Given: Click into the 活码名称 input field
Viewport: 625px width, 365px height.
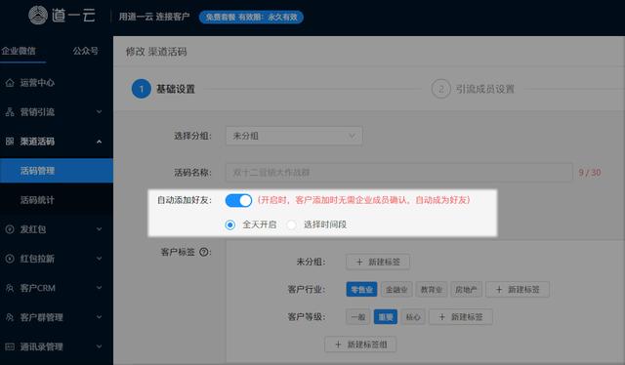Looking at the screenshot, I should [x=399, y=173].
